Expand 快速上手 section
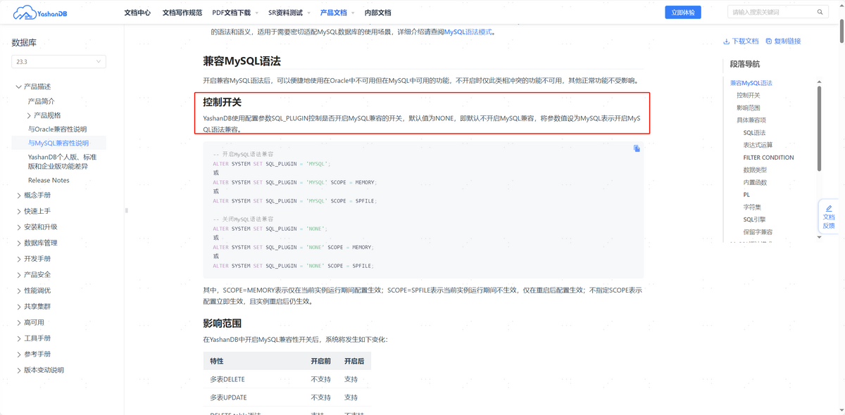Screen dimensions: 845x415 [x=19, y=211]
